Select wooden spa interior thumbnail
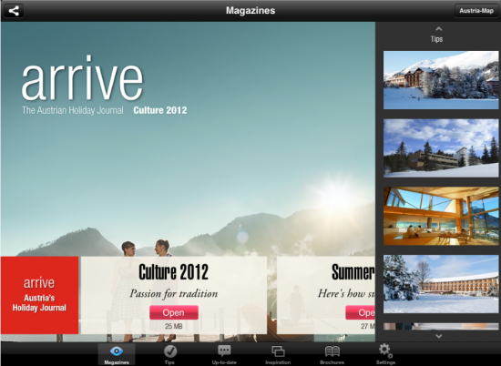This screenshot has width=501, height=366. pyautogui.click(x=441, y=216)
